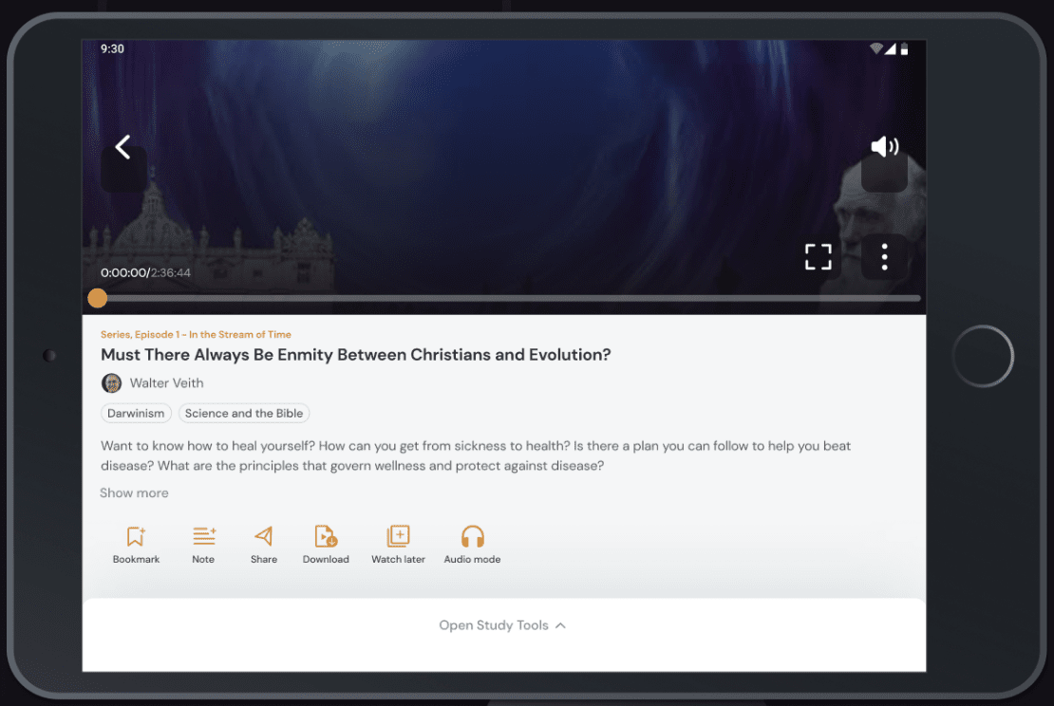Viewport: 1054px width, 706px height.
Task: Open Walter Veith's author profile
Action: tap(166, 383)
